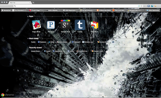Viewport: 161px width, 98px height.
Task: Reopen the recently closed 'The [BEST]' page
Action: tap(82, 51)
